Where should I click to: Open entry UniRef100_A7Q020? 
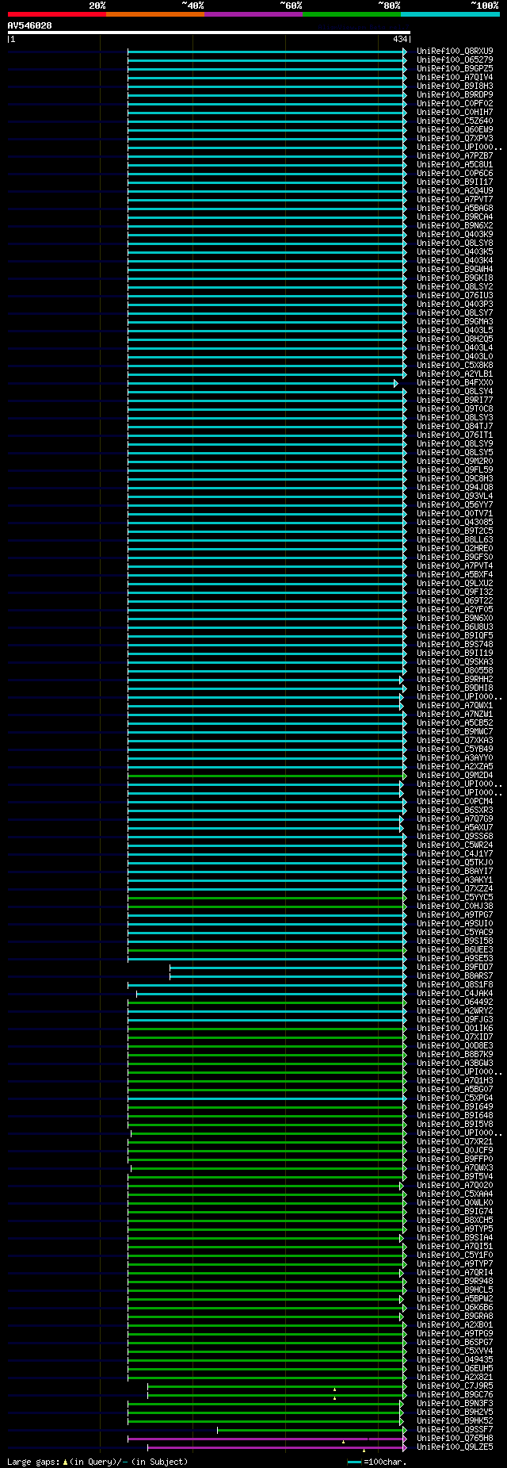455,1185
